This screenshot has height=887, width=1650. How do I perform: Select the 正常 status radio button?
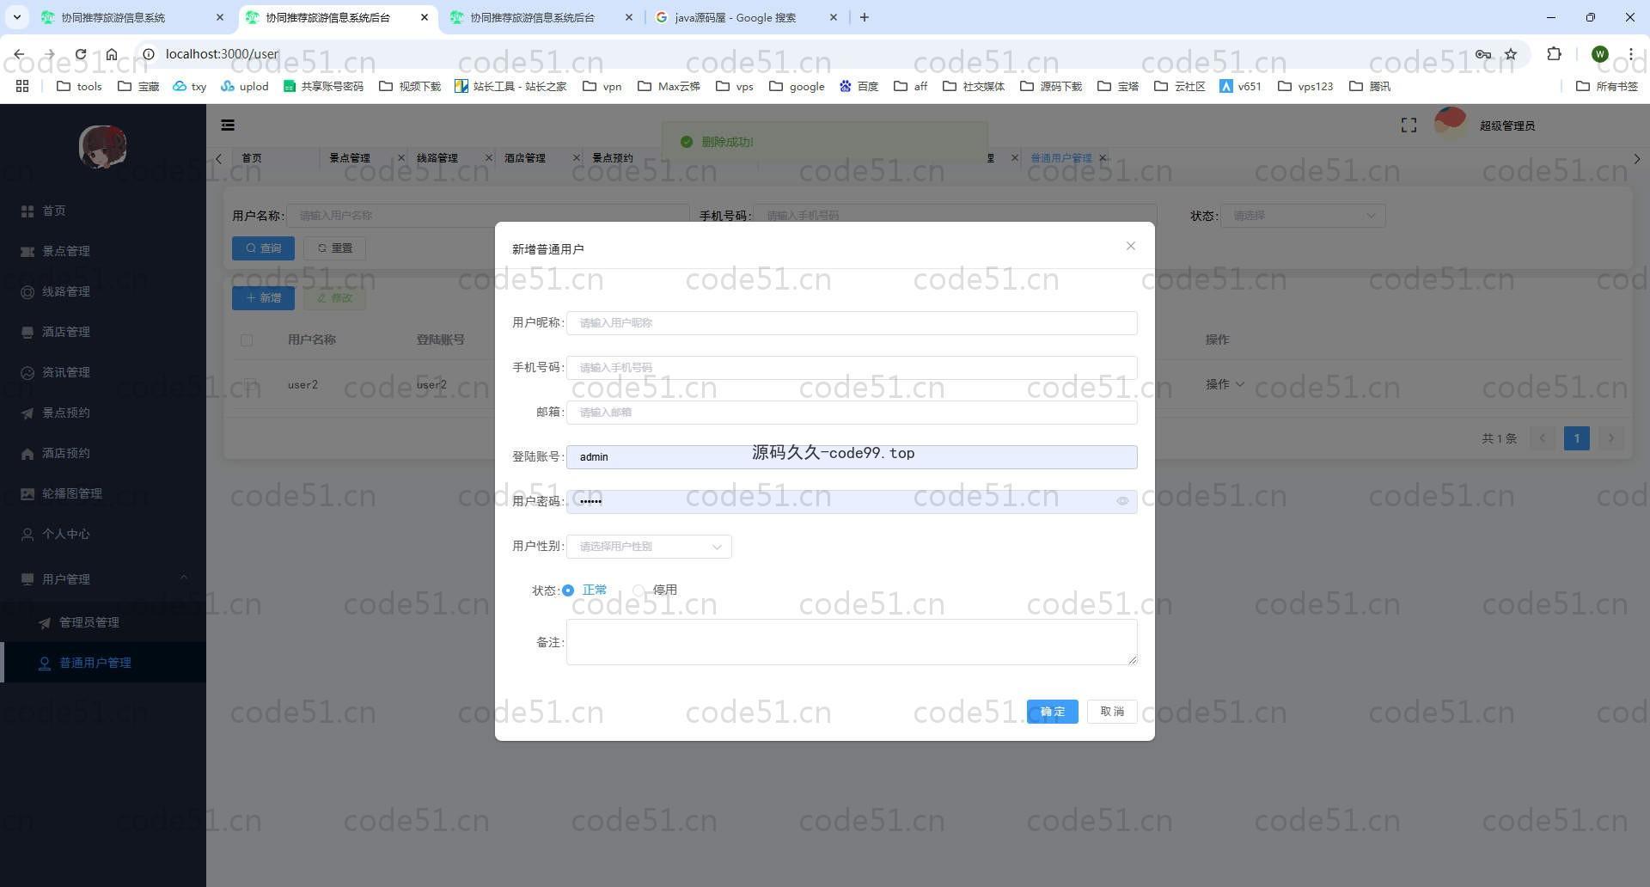coord(568,590)
